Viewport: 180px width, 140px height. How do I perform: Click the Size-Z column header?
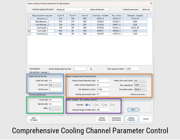85,16
